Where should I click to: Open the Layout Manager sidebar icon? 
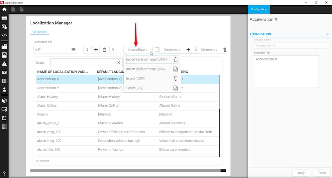4,18
